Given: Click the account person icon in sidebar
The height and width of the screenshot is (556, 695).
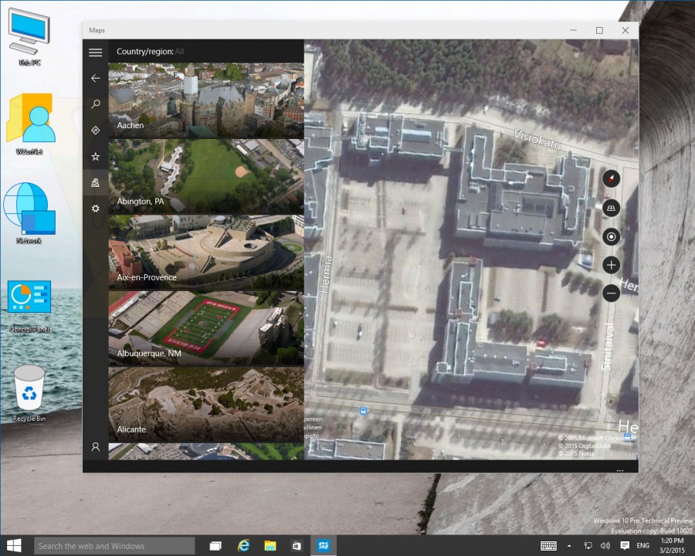Looking at the screenshot, I should pos(96,446).
